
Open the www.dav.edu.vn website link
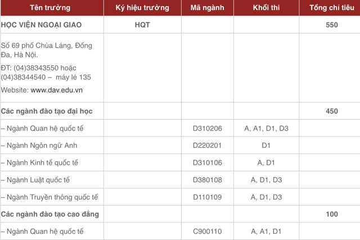click(57, 90)
